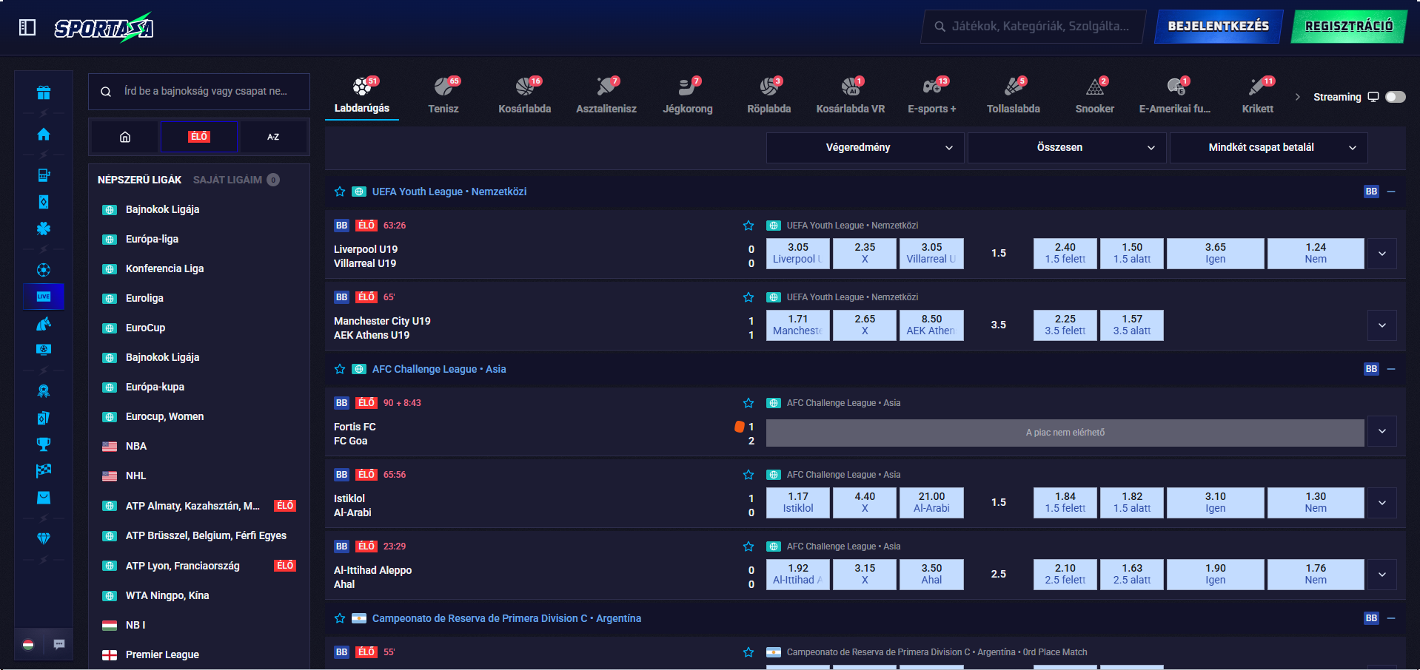1420x670 pixels.
Task: Click the league or team search field
Action: (199, 92)
